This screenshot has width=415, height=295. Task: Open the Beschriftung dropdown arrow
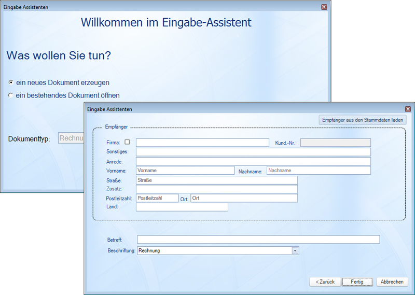click(295, 250)
